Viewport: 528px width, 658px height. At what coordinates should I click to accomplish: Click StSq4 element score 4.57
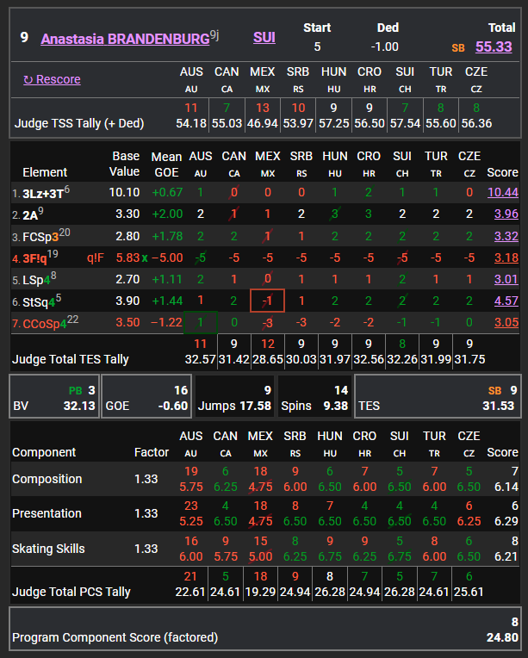(x=503, y=300)
